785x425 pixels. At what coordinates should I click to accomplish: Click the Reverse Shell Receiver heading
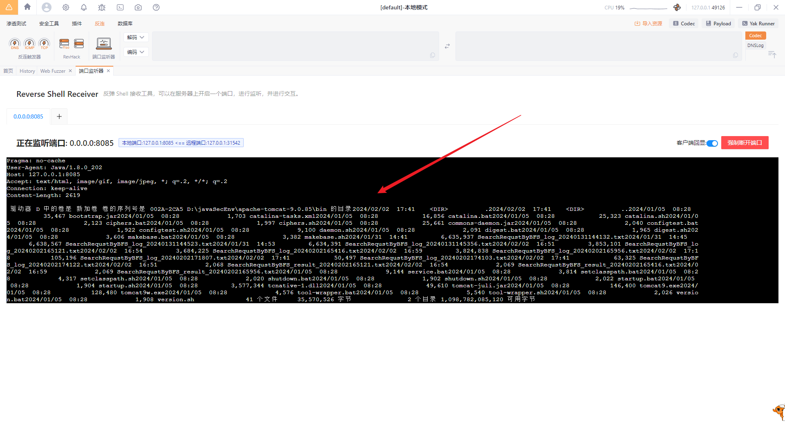tap(57, 94)
